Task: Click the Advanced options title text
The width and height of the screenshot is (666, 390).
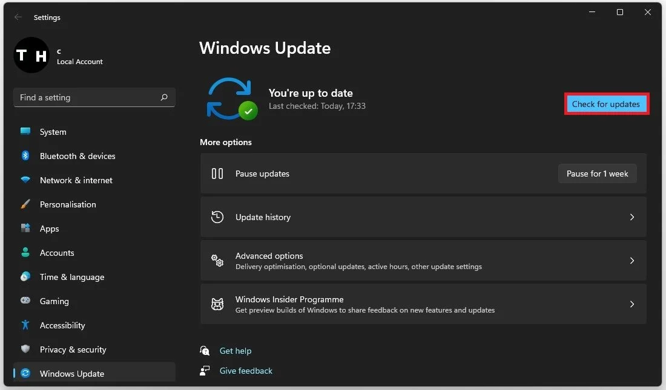Action: click(269, 256)
